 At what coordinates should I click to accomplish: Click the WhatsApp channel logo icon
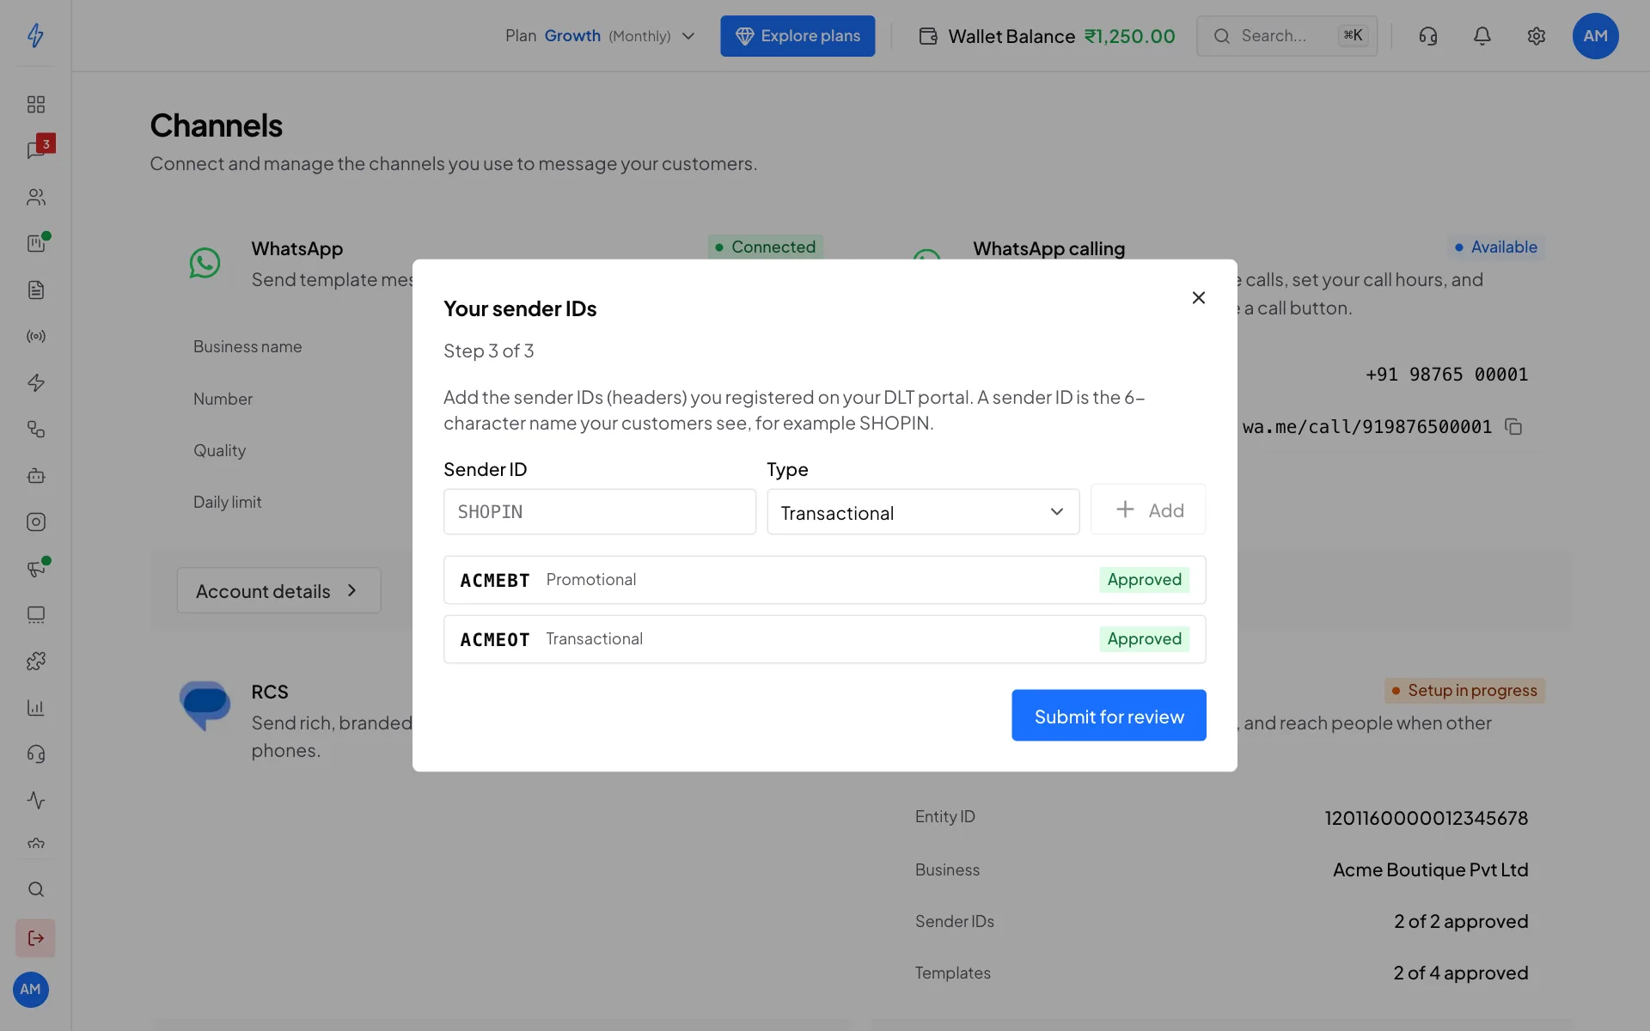205,263
